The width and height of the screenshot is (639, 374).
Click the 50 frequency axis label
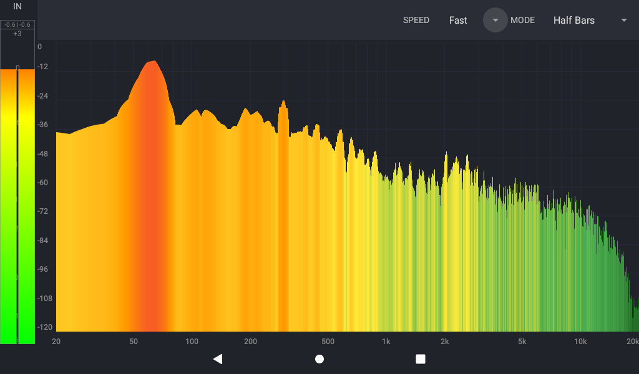134,342
